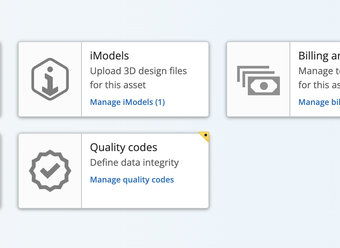Open the Manage quality codes link
340x248 pixels.
[x=132, y=180]
